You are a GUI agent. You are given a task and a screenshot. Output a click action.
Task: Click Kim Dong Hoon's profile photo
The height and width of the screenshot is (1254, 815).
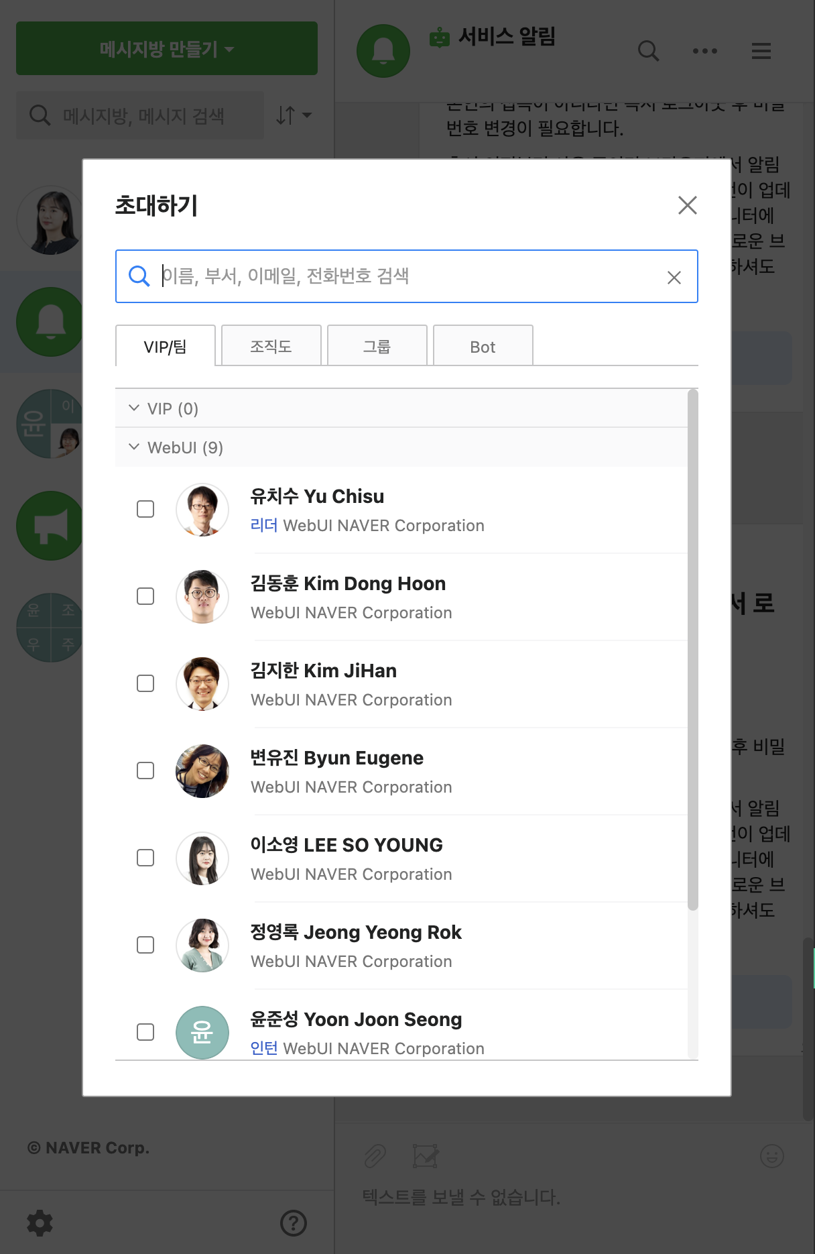202,597
